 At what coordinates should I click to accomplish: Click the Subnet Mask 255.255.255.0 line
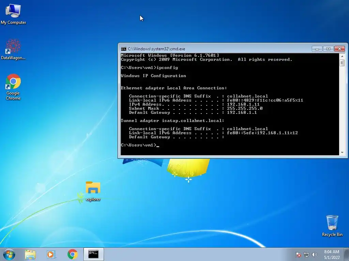[196, 108]
